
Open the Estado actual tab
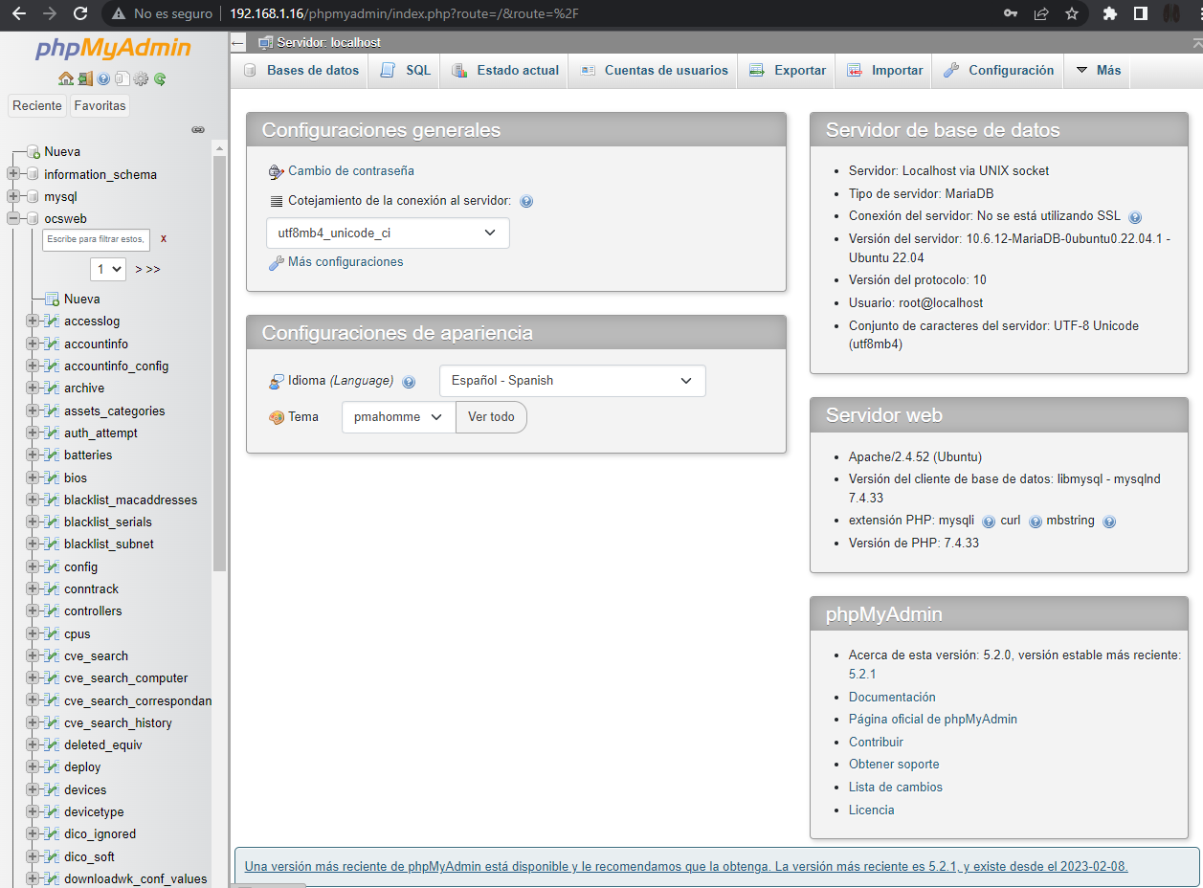pyautogui.click(x=505, y=70)
